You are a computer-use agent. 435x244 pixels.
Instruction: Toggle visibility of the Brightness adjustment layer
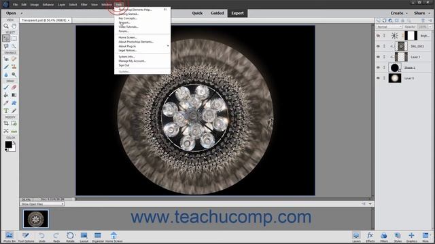[378, 36]
